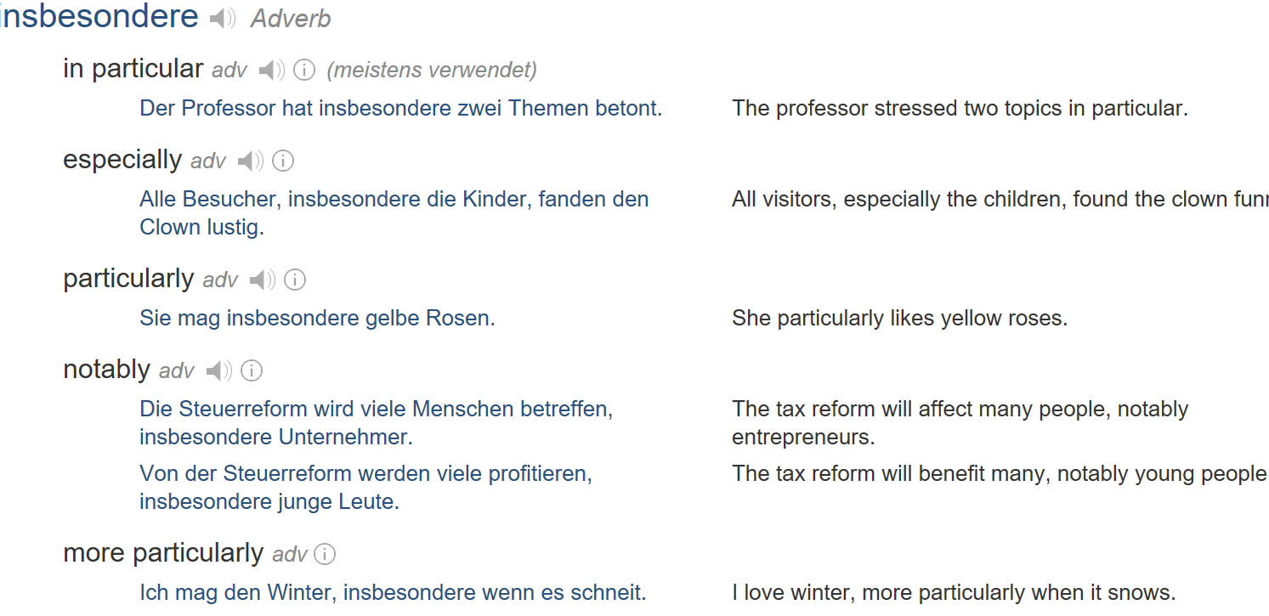Image resolution: width=1269 pixels, height=616 pixels.
Task: Select the headword insbesondere
Action: [98, 16]
